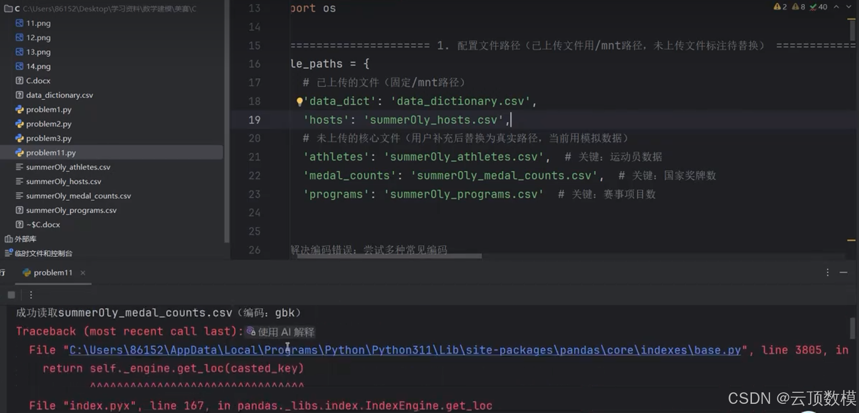Click on line number 19 in gutter
Image resolution: width=859 pixels, height=413 pixels.
point(254,120)
